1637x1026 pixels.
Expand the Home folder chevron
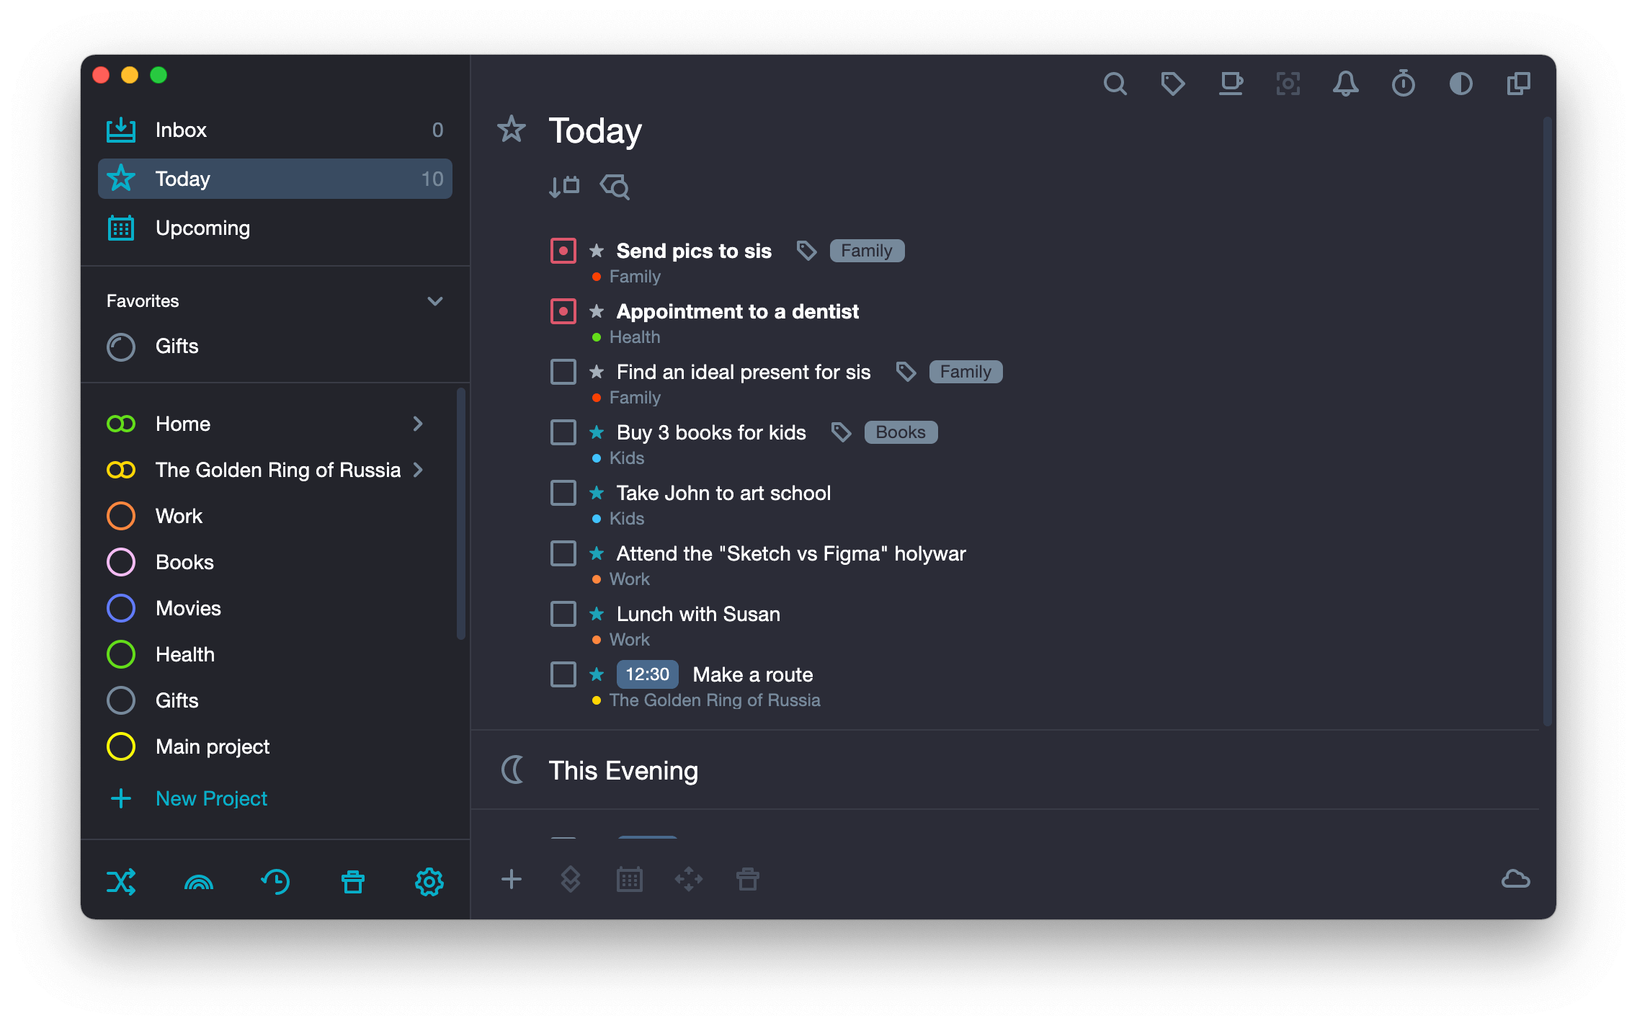[418, 424]
